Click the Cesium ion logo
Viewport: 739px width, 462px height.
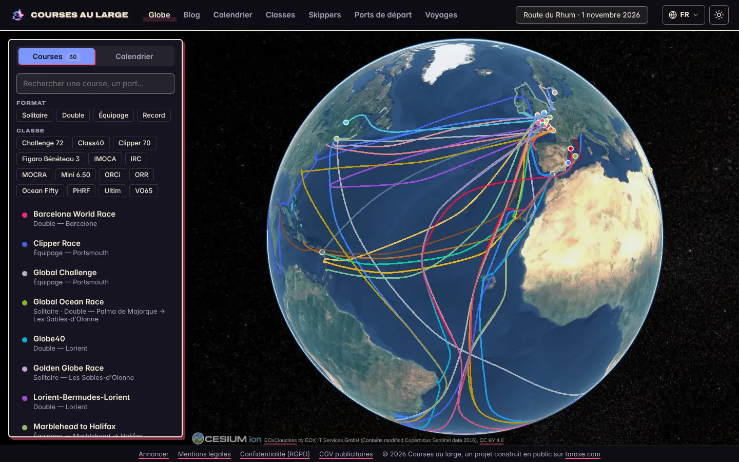click(226, 439)
